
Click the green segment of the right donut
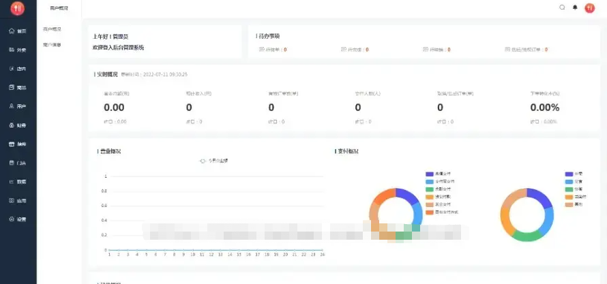click(527, 236)
